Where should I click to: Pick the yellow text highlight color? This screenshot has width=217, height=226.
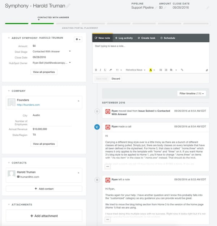(151, 70)
